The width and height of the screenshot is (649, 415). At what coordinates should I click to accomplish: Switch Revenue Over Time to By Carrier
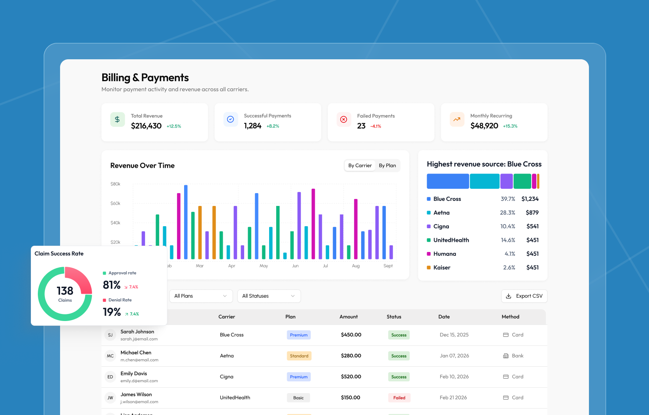click(360, 165)
